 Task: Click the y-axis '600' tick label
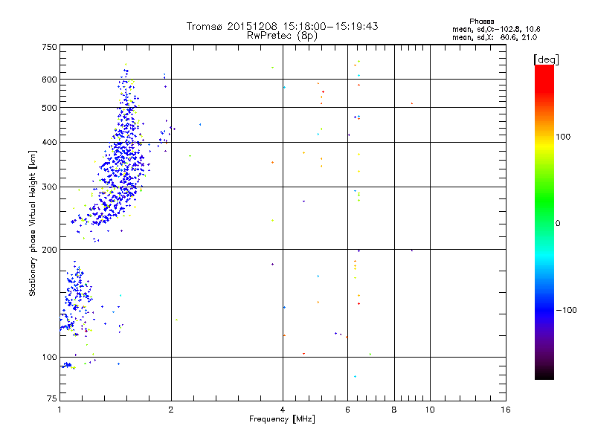tap(49, 80)
